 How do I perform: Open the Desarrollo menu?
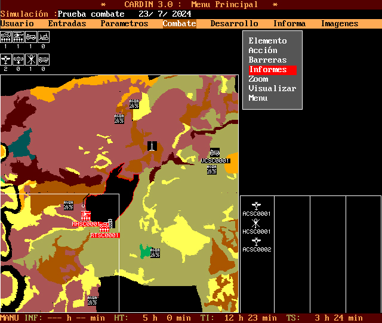pyautogui.click(x=234, y=24)
